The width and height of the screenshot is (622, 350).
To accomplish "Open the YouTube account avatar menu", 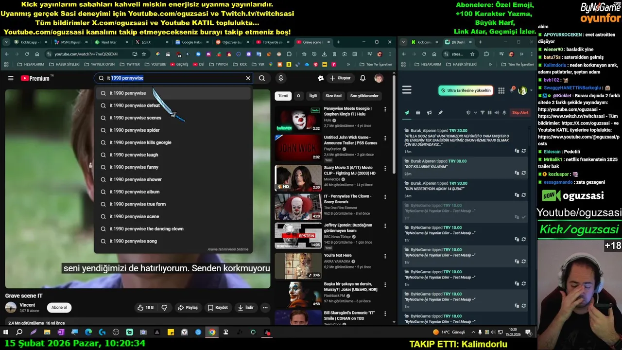I will 379,78.
